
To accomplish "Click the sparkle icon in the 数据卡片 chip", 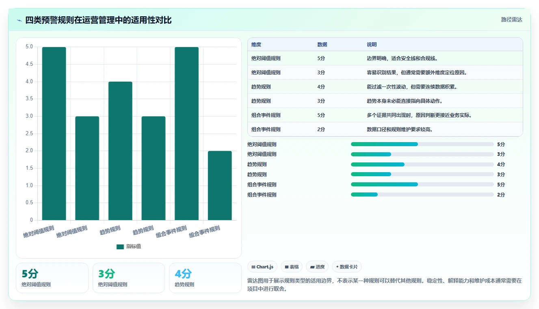I will pos(337,267).
